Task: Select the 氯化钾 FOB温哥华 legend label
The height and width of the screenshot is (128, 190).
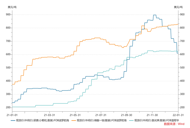Action: pos(157,120)
